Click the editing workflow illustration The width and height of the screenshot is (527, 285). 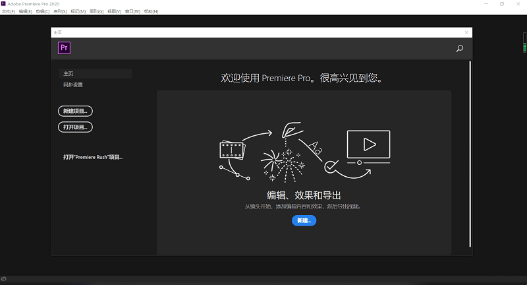tap(304, 152)
